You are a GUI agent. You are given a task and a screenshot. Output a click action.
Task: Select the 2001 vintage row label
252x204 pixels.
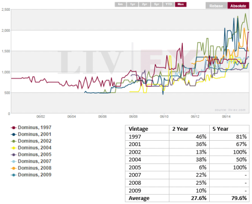(135, 144)
